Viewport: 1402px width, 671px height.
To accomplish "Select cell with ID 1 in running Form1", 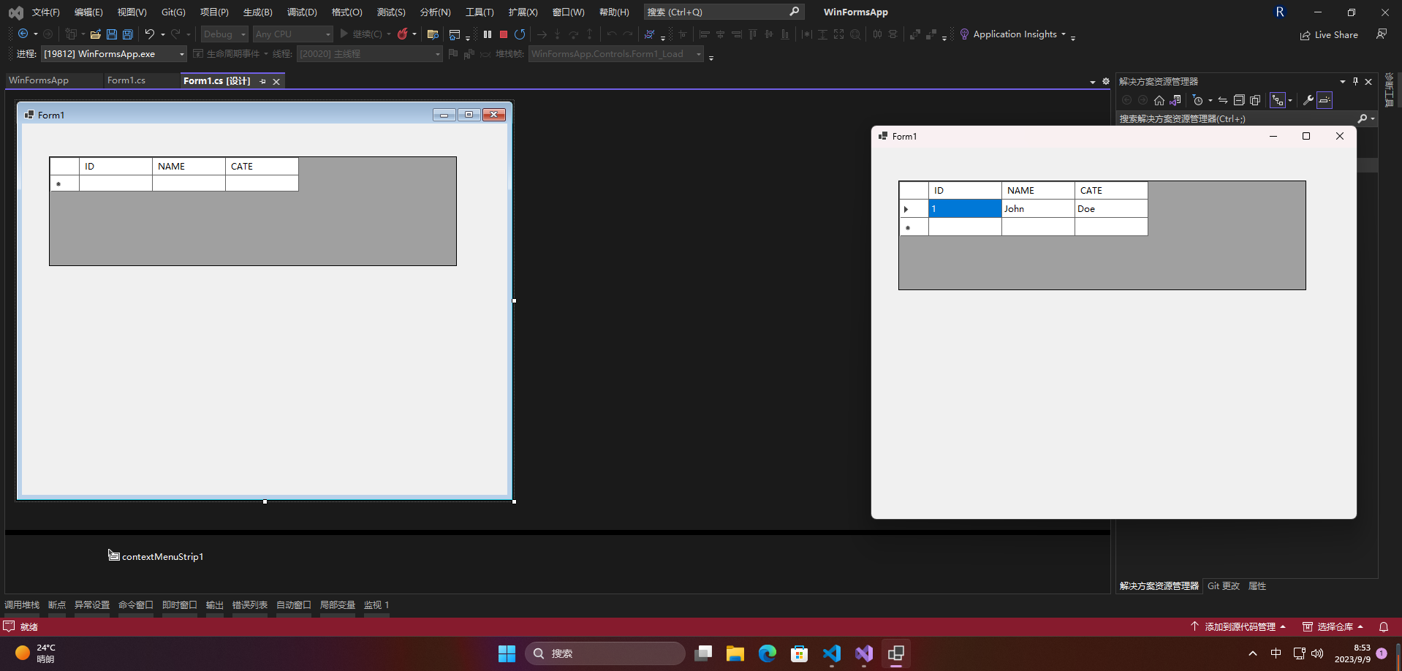I will pyautogui.click(x=965, y=209).
